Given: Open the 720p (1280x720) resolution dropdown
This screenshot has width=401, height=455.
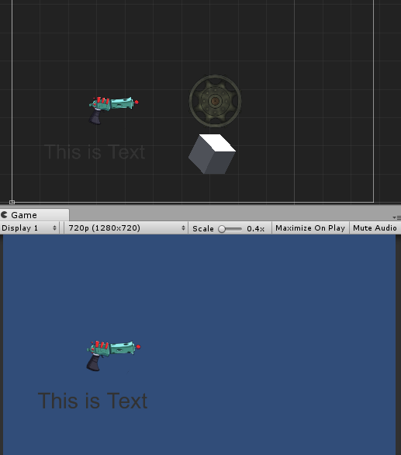Looking at the screenshot, I should pos(126,228).
